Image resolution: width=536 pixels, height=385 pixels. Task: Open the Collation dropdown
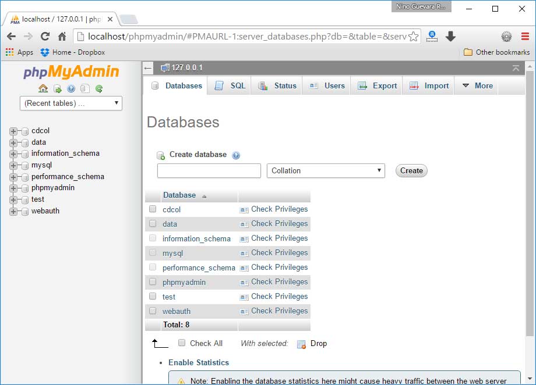click(x=326, y=170)
